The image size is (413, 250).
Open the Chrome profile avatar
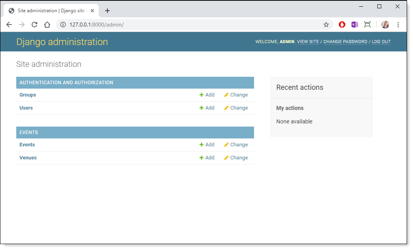pos(385,25)
